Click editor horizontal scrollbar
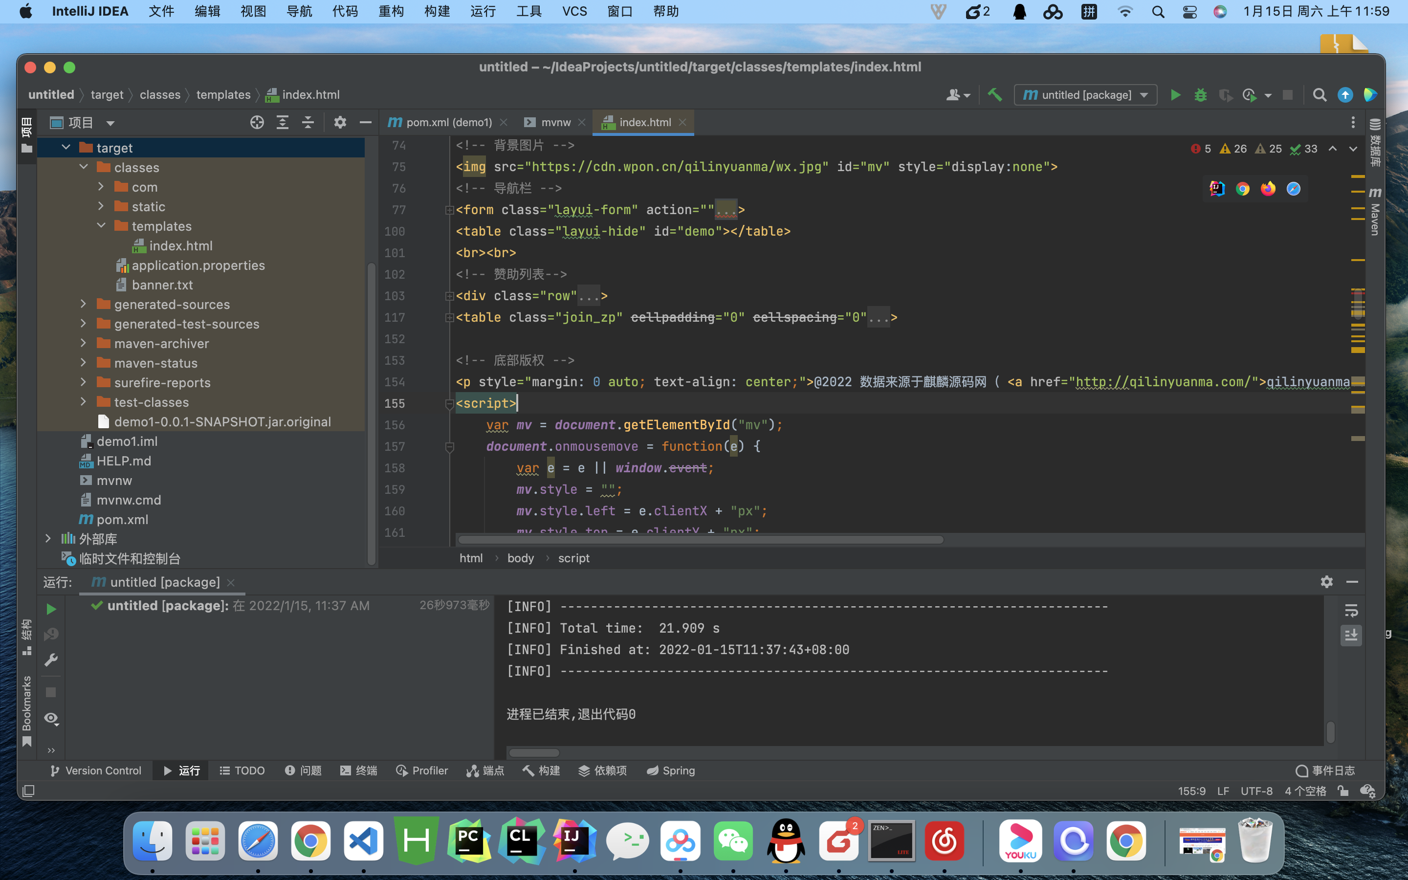 coord(701,540)
